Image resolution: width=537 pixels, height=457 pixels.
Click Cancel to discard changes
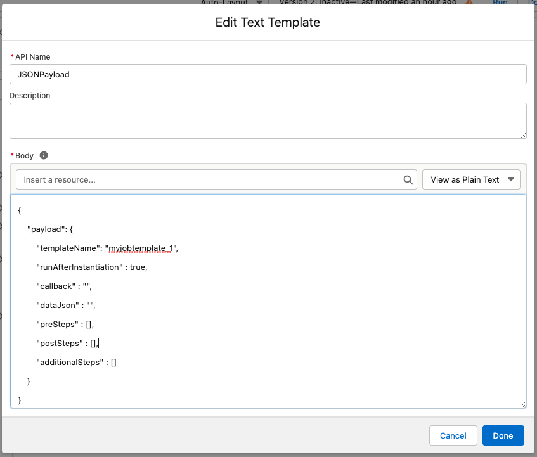[x=453, y=435]
